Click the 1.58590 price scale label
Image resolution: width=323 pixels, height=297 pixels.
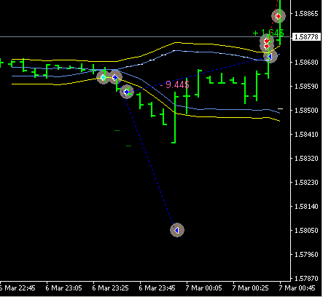point(306,87)
